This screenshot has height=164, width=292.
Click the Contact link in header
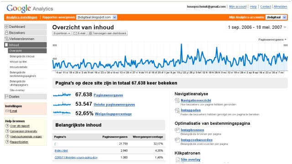point(266,7)
